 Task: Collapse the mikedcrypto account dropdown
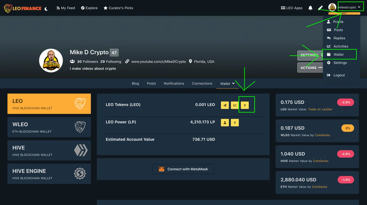point(349,7)
